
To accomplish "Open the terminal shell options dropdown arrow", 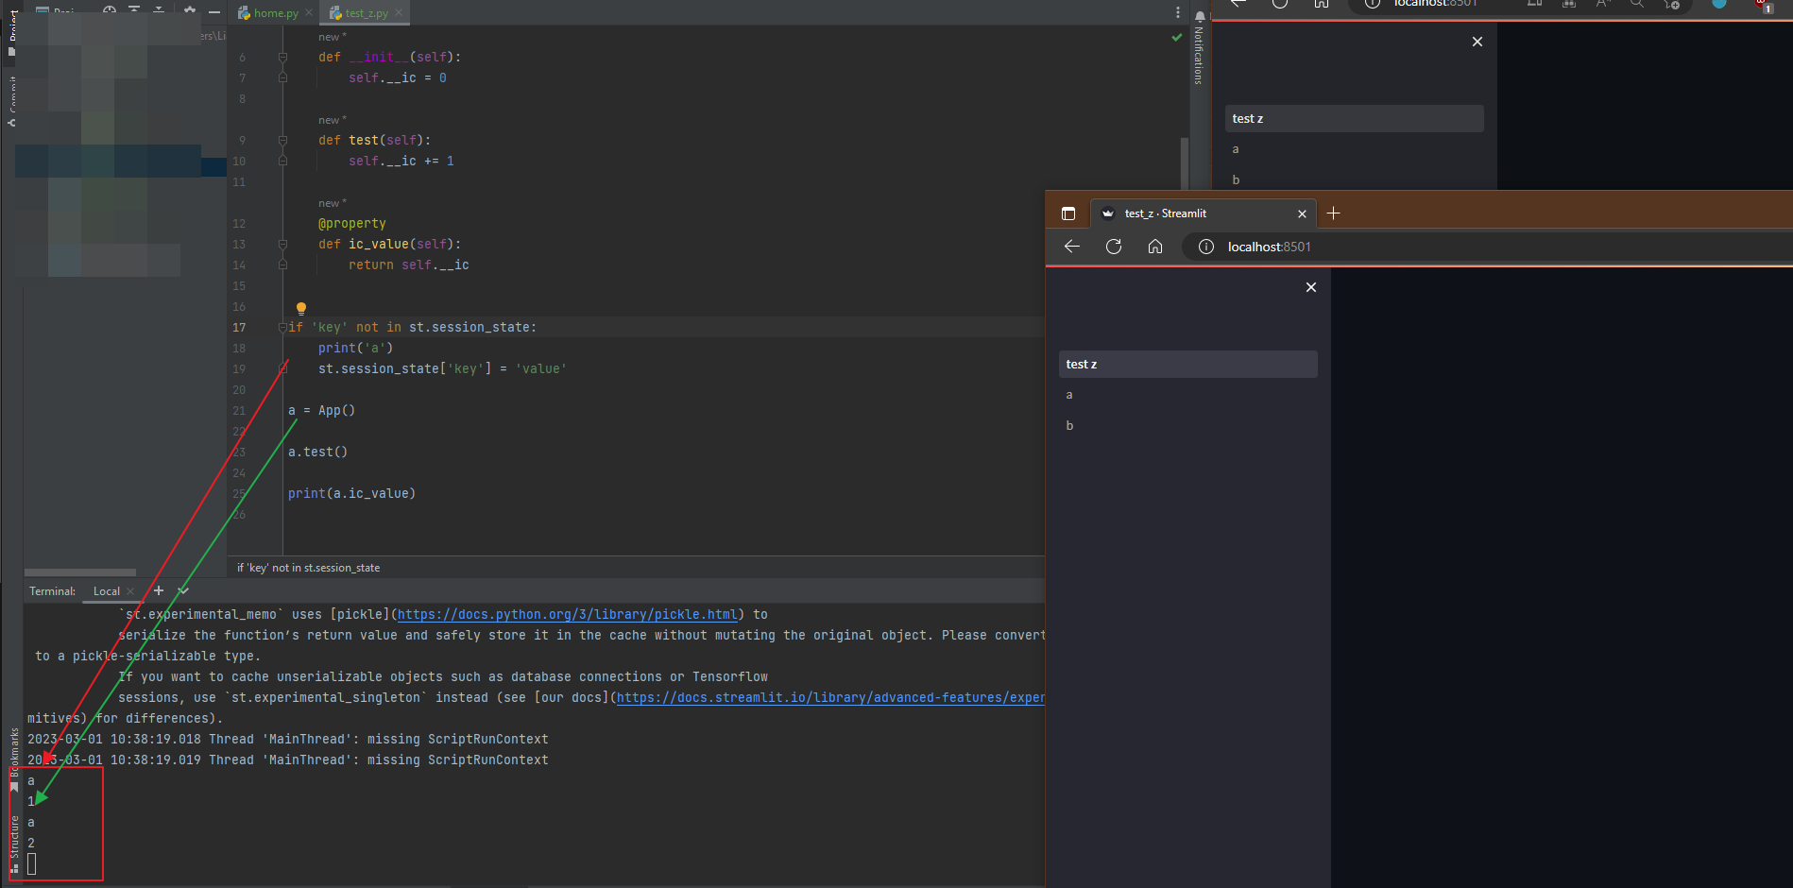I will 183,590.
